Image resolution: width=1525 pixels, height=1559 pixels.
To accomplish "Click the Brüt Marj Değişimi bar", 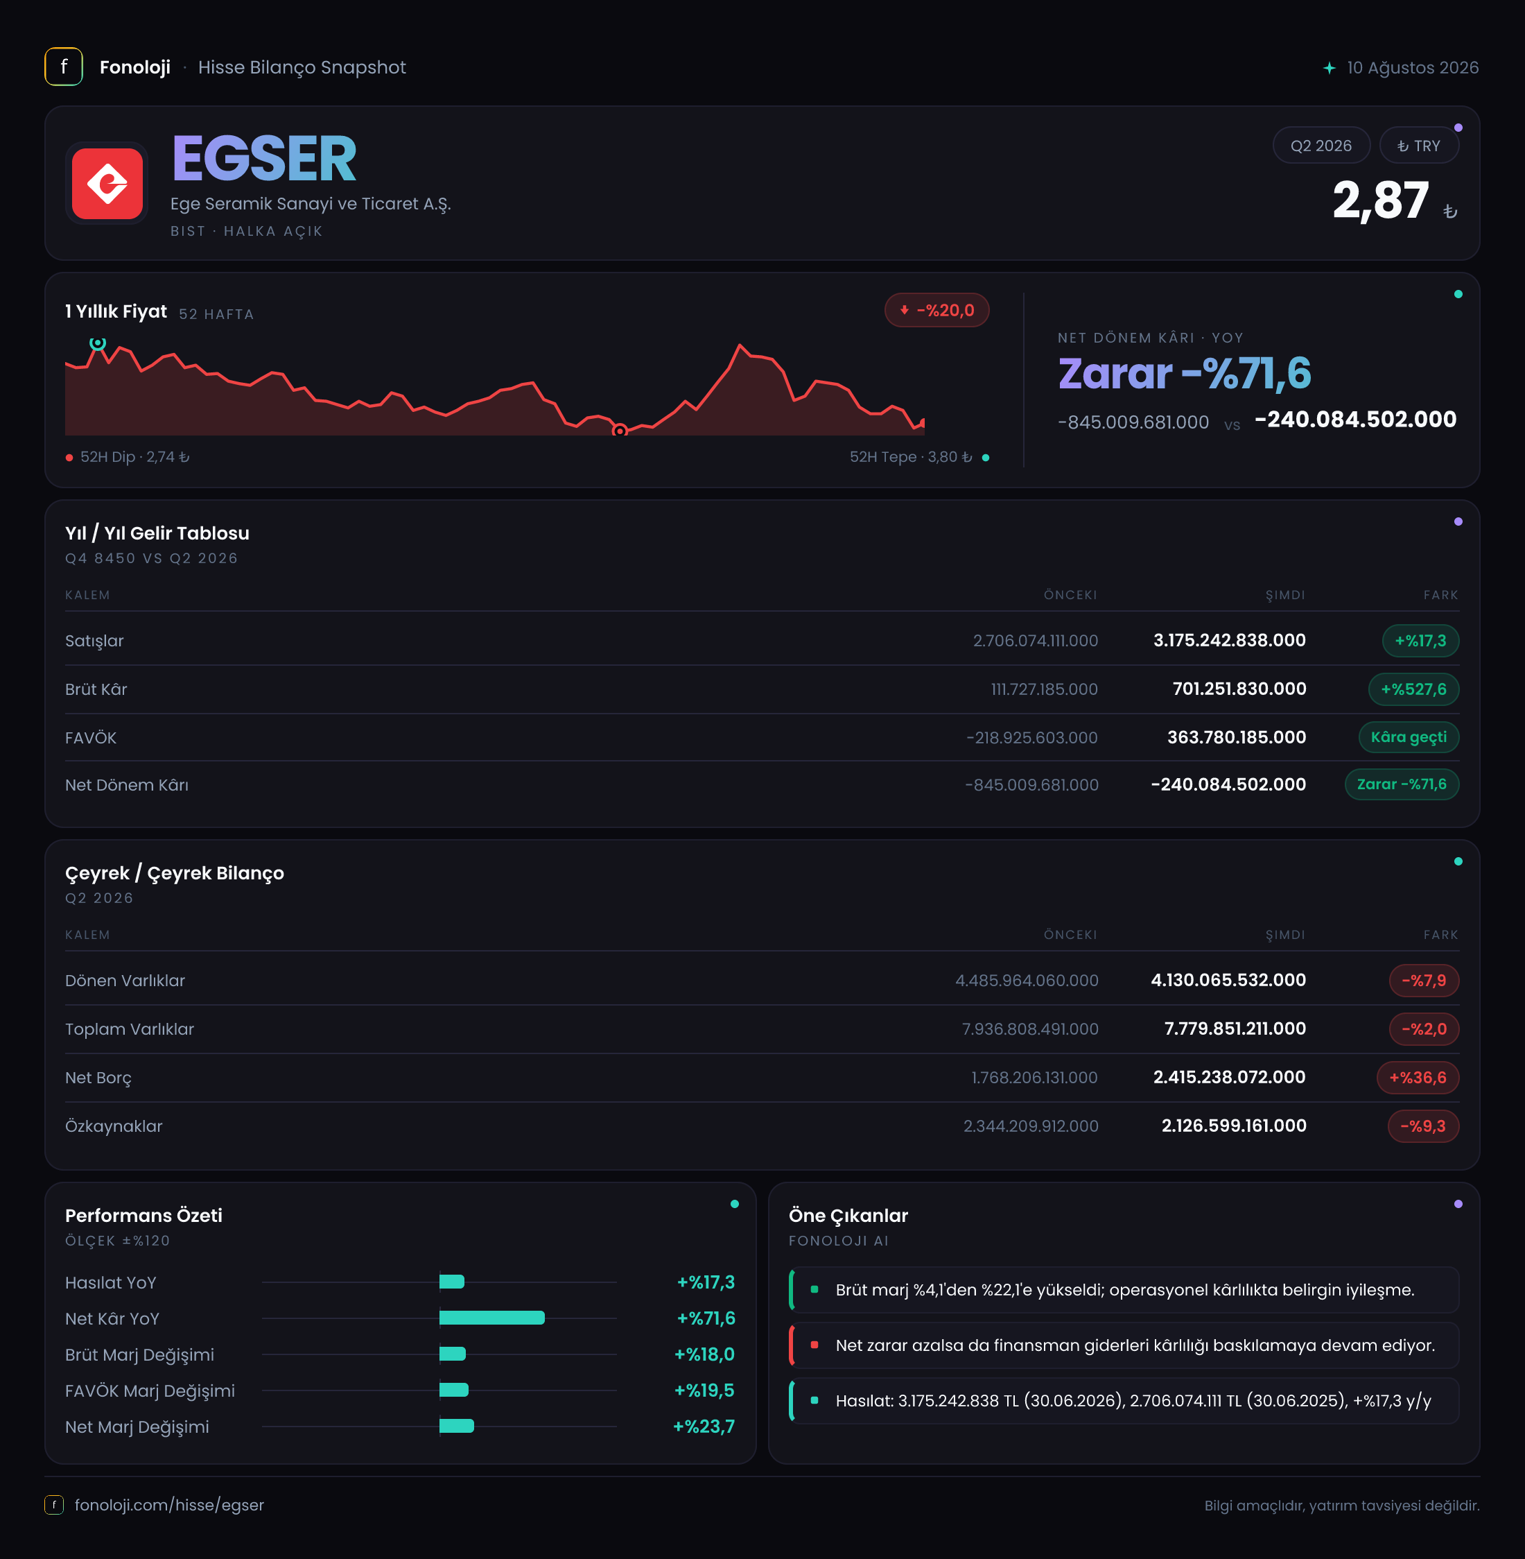I will click(x=453, y=1354).
